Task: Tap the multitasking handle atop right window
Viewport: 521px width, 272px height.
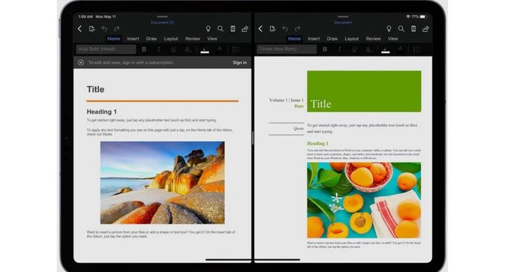Action: pyautogui.click(x=343, y=16)
